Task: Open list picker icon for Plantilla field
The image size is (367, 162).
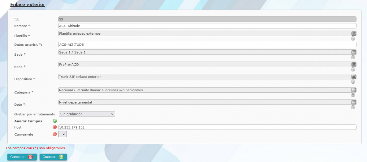Action: pyautogui.click(x=354, y=33)
